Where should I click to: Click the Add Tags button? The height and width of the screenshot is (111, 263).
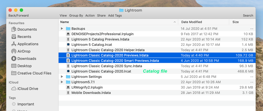tap(115, 16)
